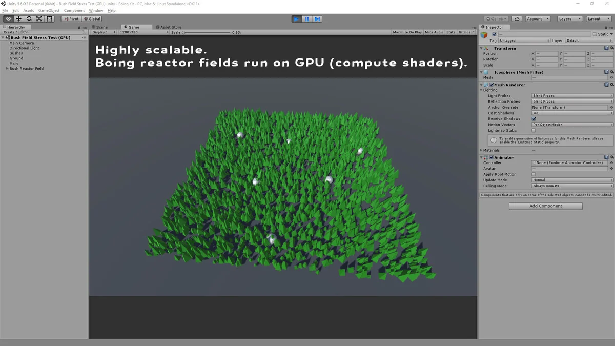The image size is (615, 346).
Task: Expand the Bush Reactor Field tree item
Action: point(7,69)
